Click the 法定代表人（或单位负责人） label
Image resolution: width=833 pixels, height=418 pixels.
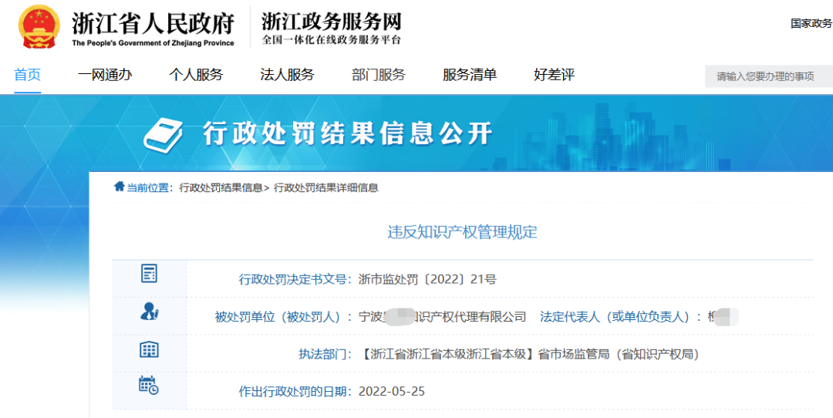[619, 317]
